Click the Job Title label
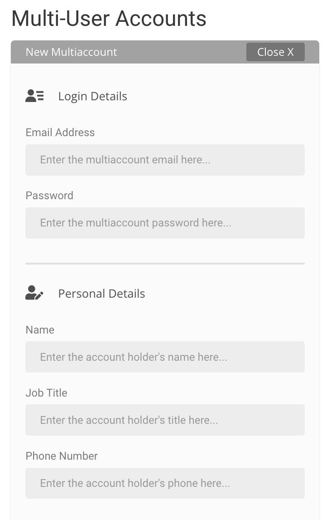This screenshot has height=520, width=336. click(46, 392)
